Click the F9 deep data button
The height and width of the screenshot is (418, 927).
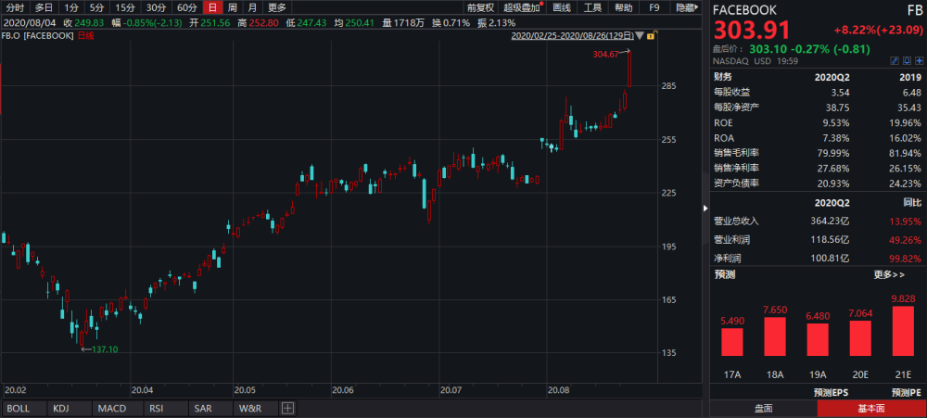pos(654,7)
